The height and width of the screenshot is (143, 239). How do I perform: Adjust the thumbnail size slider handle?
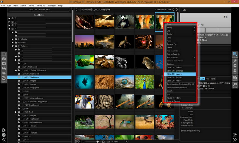tap(98, 142)
